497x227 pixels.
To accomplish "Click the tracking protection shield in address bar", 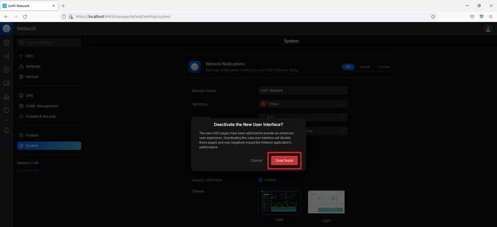I will point(64,17).
